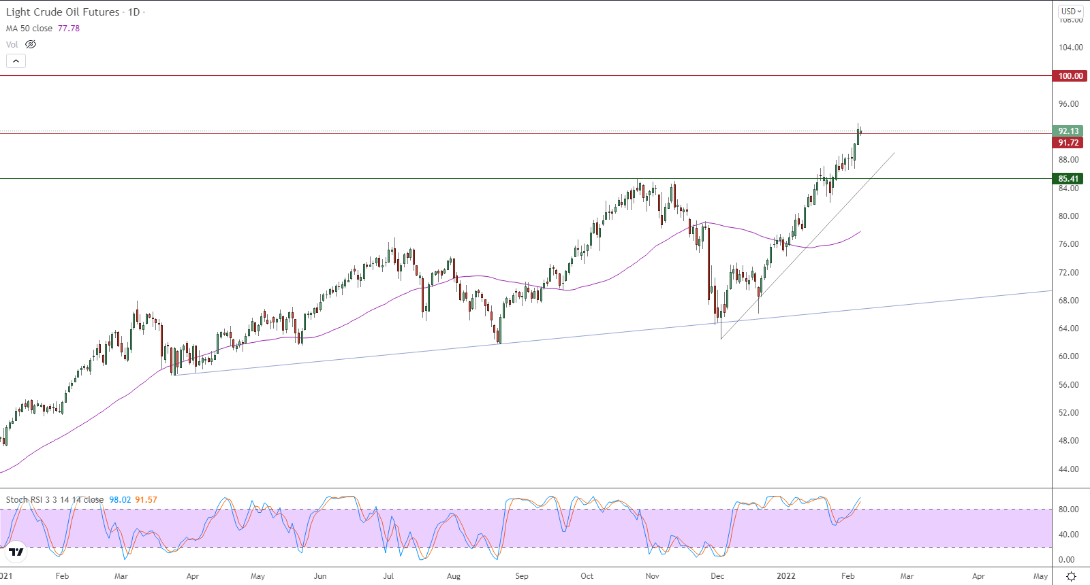Click the red 91.72 price label

click(x=1068, y=143)
